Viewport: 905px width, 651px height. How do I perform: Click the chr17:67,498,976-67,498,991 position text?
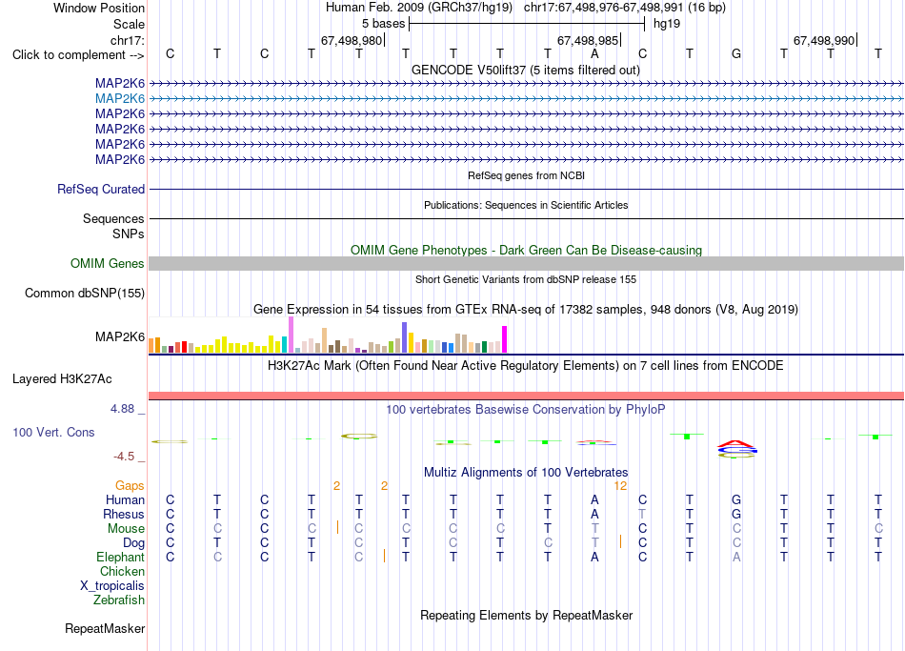click(603, 8)
